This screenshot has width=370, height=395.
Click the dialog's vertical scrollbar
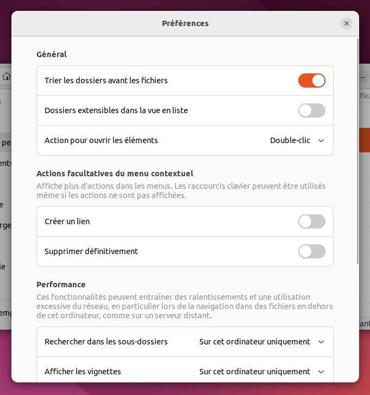click(358, 151)
